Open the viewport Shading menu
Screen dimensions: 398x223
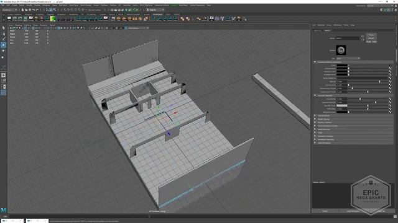pos(19,25)
